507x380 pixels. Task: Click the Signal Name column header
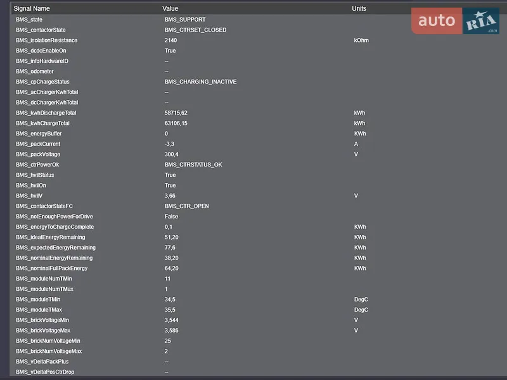coord(32,9)
